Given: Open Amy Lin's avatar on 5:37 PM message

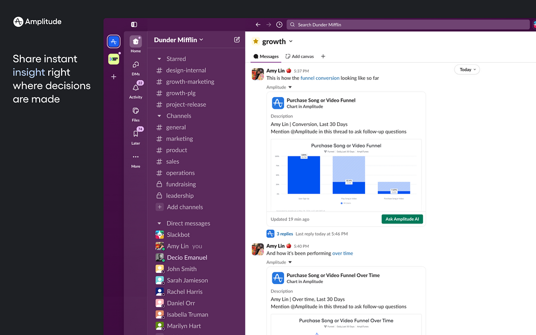Looking at the screenshot, I should (258, 74).
